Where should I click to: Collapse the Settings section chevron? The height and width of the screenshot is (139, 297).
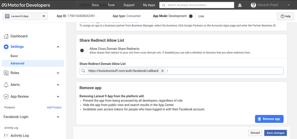[58, 47]
